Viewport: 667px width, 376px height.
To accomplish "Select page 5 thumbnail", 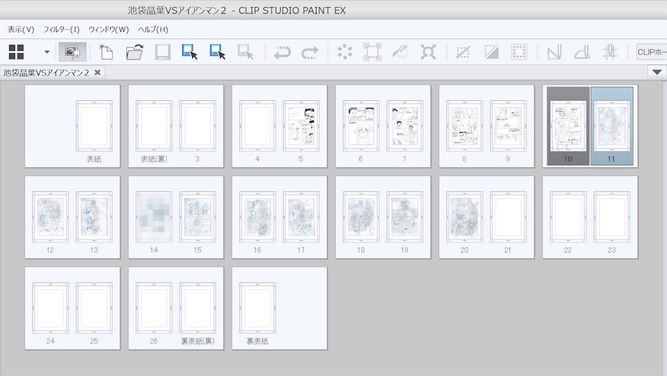I will [301, 126].
